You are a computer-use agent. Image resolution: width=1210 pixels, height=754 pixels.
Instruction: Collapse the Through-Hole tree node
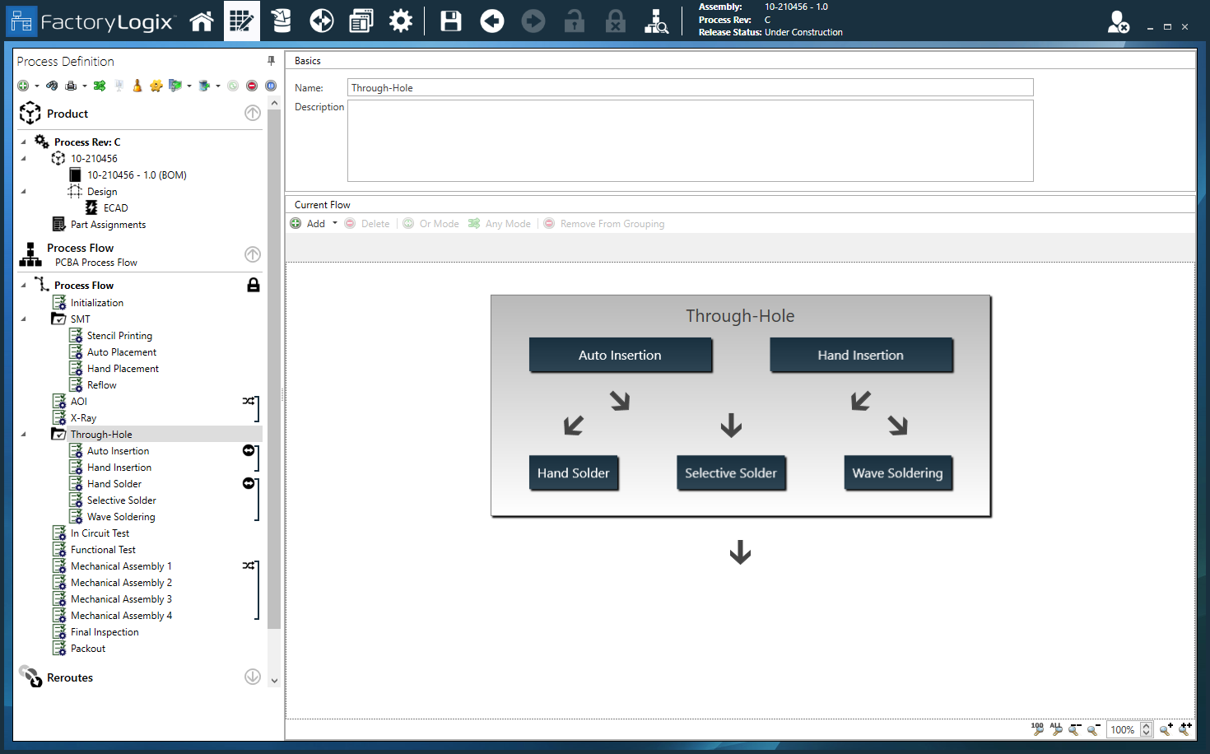pyautogui.click(x=24, y=435)
